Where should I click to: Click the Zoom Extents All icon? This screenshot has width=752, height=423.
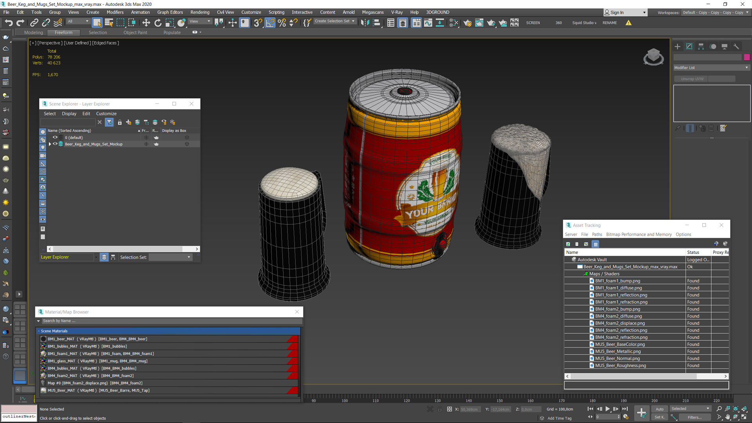coord(744,409)
